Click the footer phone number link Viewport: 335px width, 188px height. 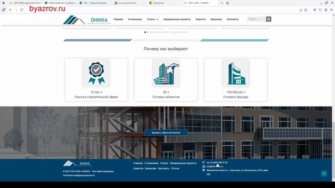click(217, 162)
